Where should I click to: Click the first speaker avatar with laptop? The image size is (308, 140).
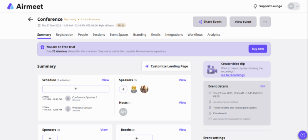[134, 89]
